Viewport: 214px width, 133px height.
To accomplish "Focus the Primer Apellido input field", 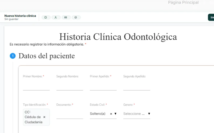I will [x=103, y=86].
